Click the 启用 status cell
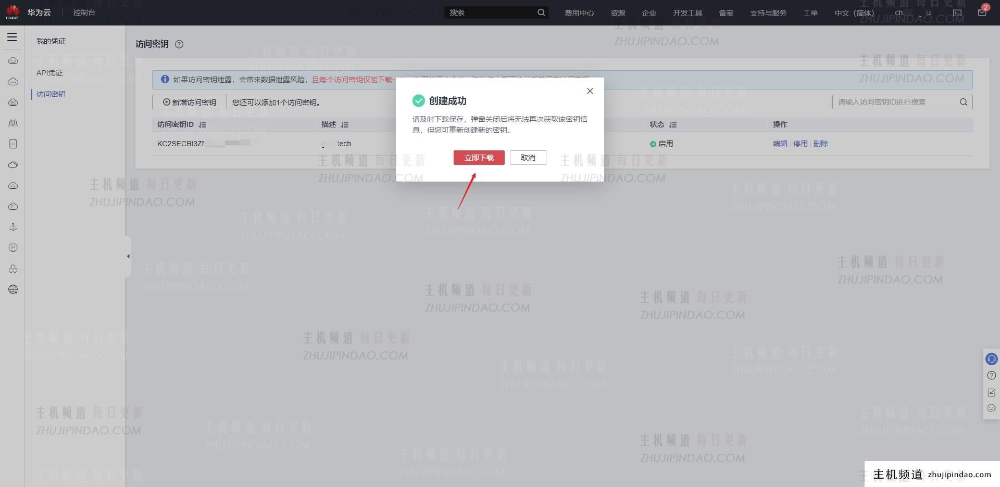Image resolution: width=1000 pixels, height=487 pixels. pyautogui.click(x=661, y=144)
